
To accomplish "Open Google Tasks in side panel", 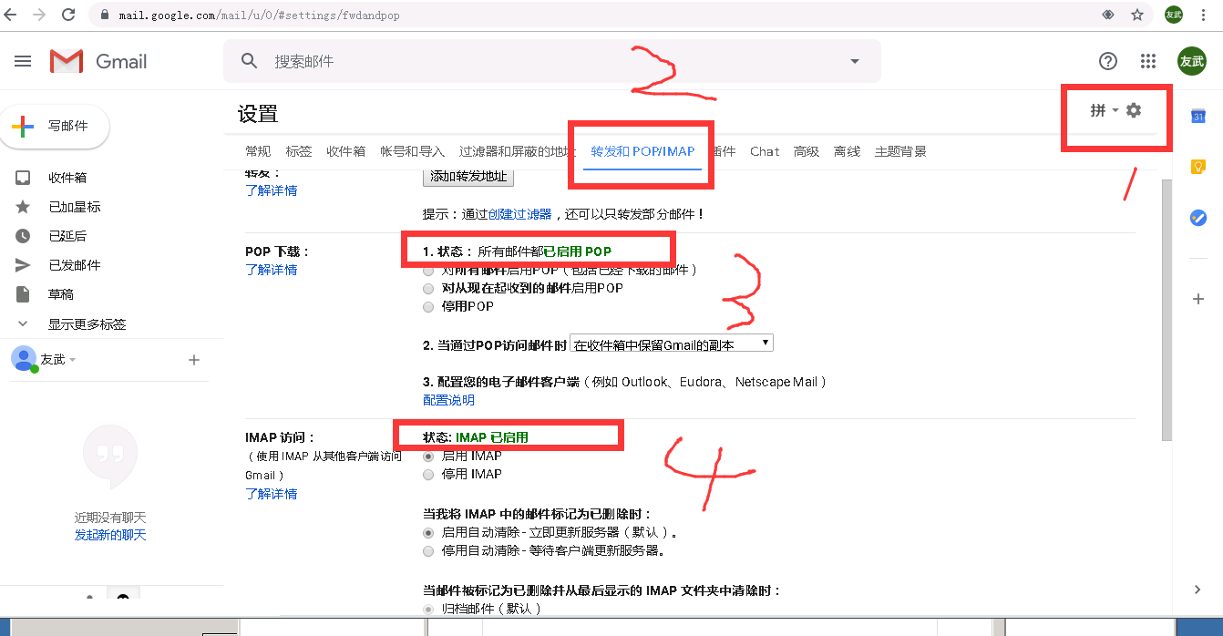I will tap(1198, 218).
